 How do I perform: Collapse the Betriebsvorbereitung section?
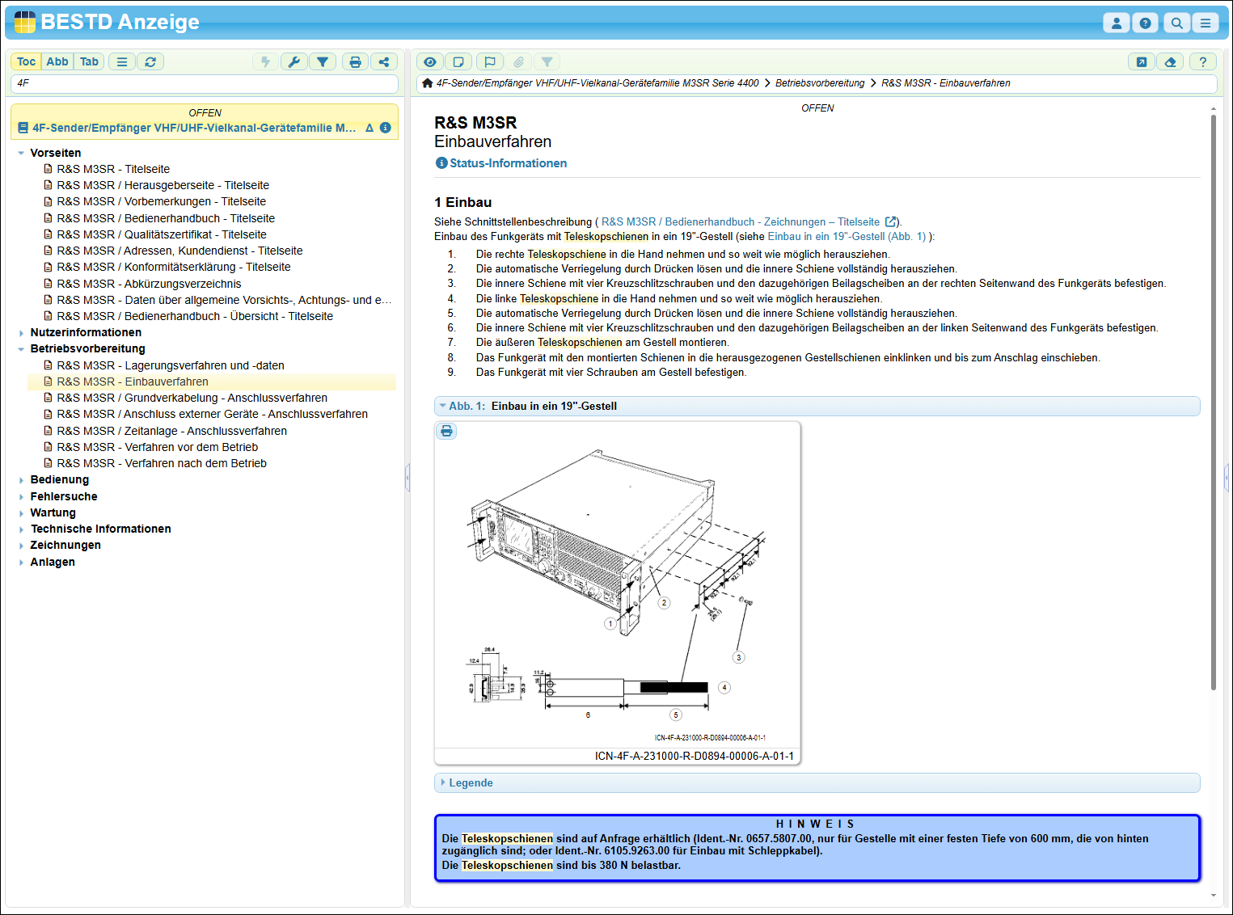21,349
